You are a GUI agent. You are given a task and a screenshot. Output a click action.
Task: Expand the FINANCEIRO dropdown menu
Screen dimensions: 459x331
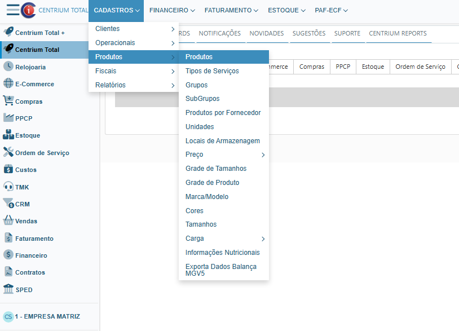pyautogui.click(x=172, y=10)
